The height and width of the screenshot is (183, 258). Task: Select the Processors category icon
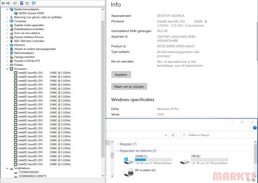(x=11, y=69)
